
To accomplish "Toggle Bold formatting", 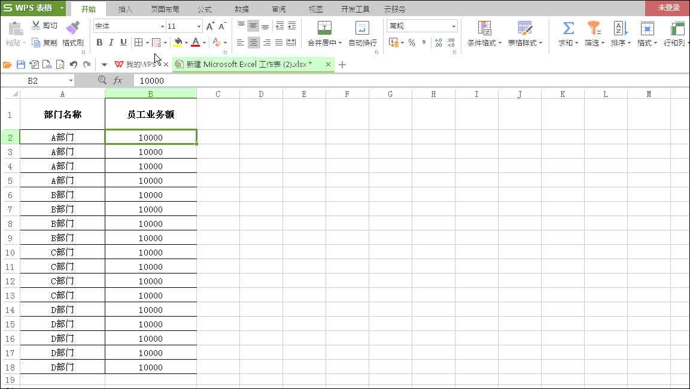I will [x=99, y=42].
